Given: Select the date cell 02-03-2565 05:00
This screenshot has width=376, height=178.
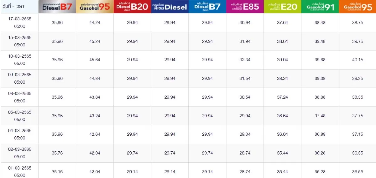Looking at the screenshot, I should (20, 153).
